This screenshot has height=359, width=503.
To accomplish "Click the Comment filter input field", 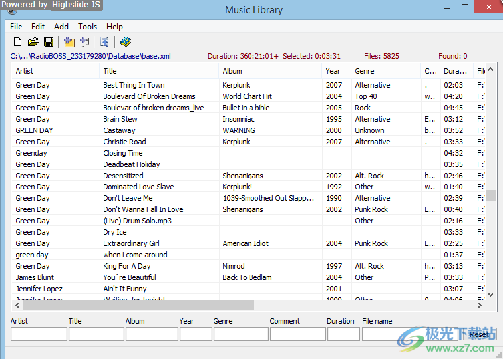I will (298, 334).
